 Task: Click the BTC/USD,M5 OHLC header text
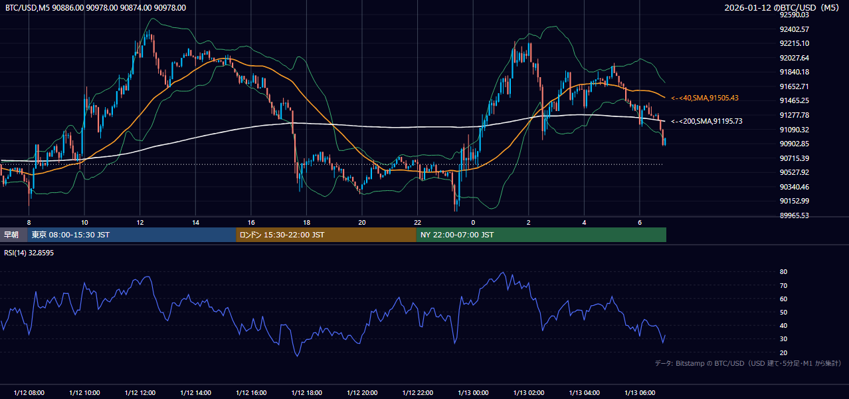[96, 8]
